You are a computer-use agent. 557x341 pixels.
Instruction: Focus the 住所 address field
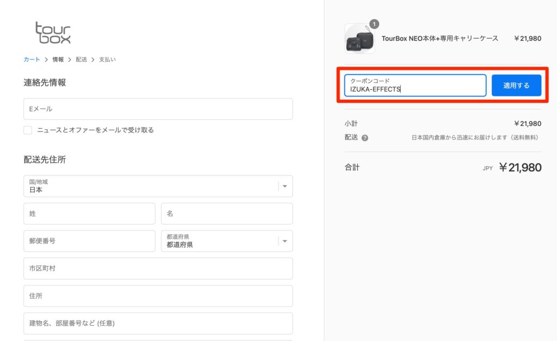point(158,295)
